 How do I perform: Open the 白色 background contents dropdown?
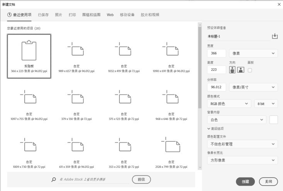click(237, 120)
